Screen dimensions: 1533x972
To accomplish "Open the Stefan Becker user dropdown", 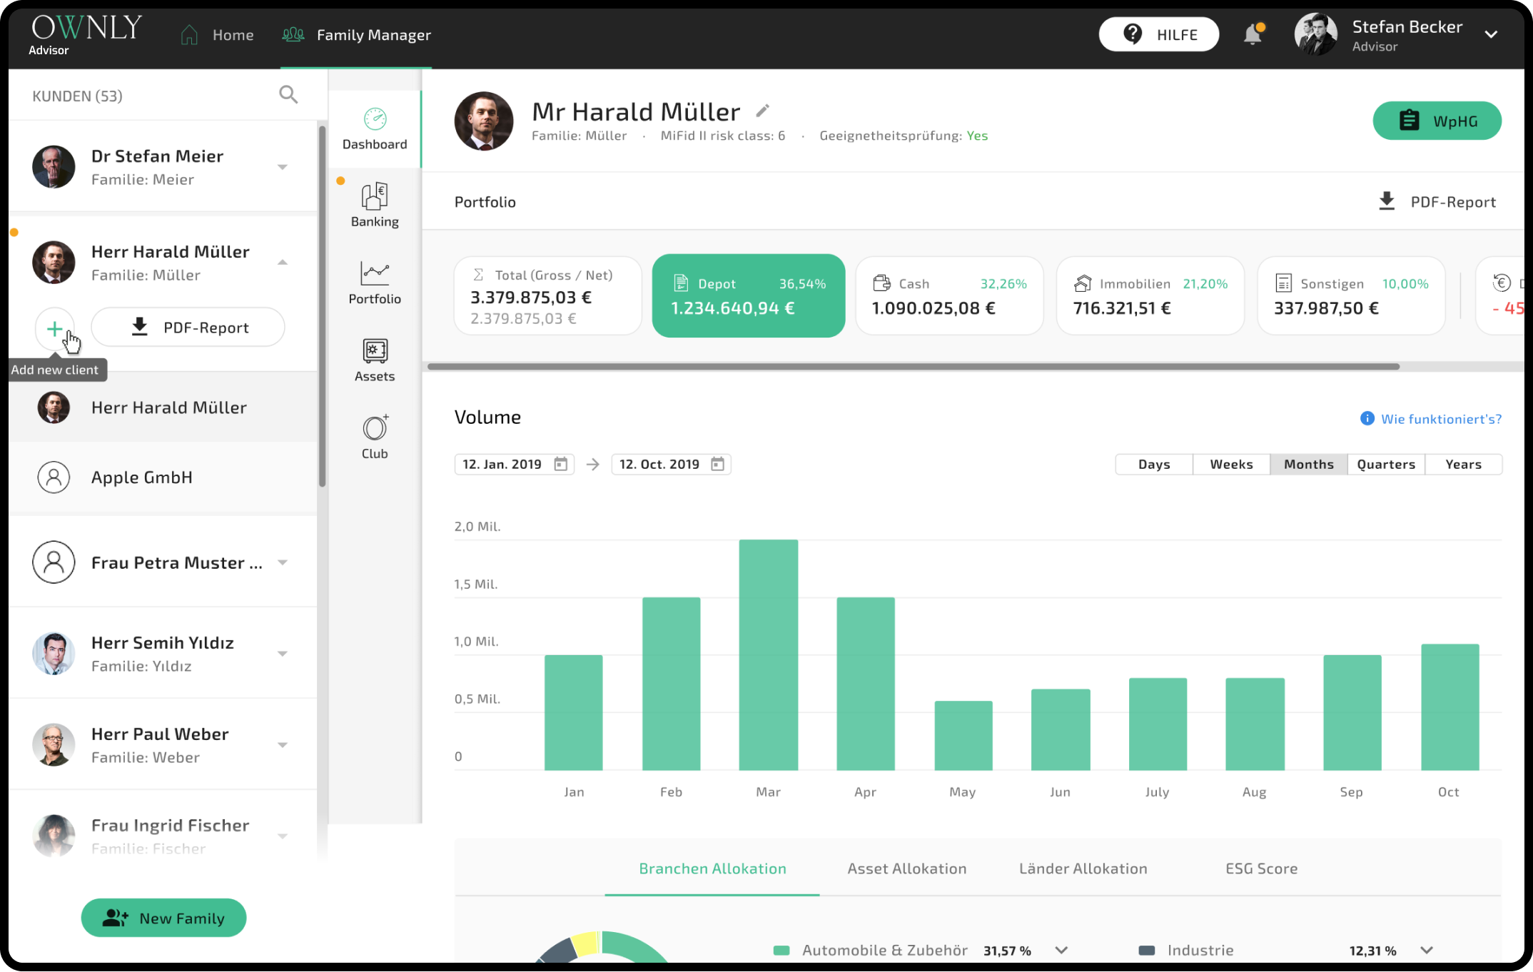I will tap(1491, 34).
